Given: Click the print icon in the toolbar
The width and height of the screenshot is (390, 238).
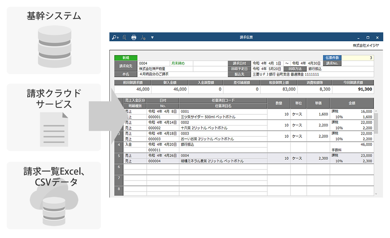Looking at the screenshot, I should coord(134,37).
